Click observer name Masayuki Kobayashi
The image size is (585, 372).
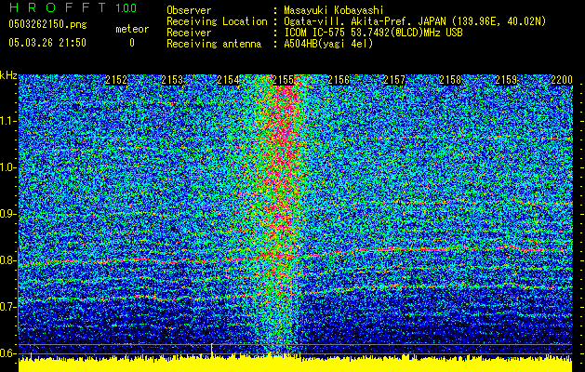pyautogui.click(x=334, y=10)
